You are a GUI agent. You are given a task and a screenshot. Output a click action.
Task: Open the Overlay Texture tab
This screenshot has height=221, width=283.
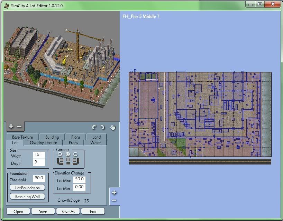pyautogui.click(x=43, y=143)
